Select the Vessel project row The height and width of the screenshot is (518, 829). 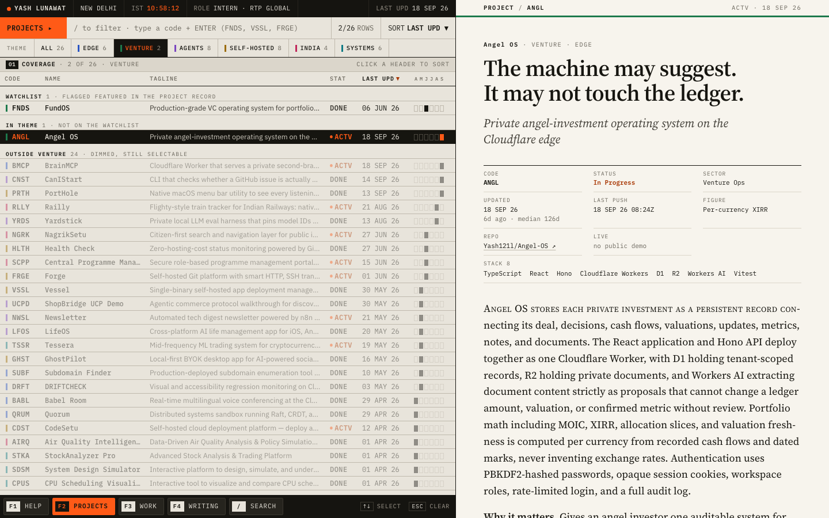[227, 290]
